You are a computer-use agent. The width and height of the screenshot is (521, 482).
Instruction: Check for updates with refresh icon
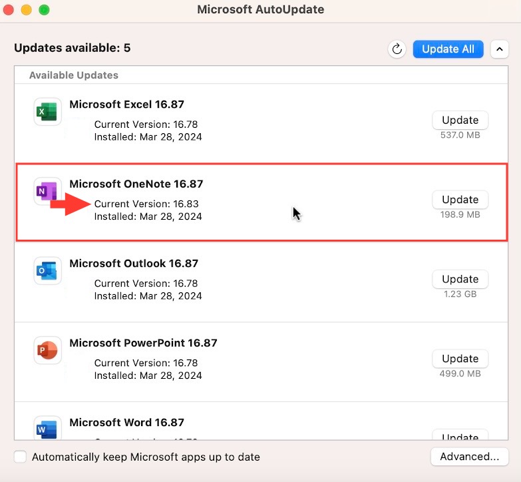[x=397, y=49]
